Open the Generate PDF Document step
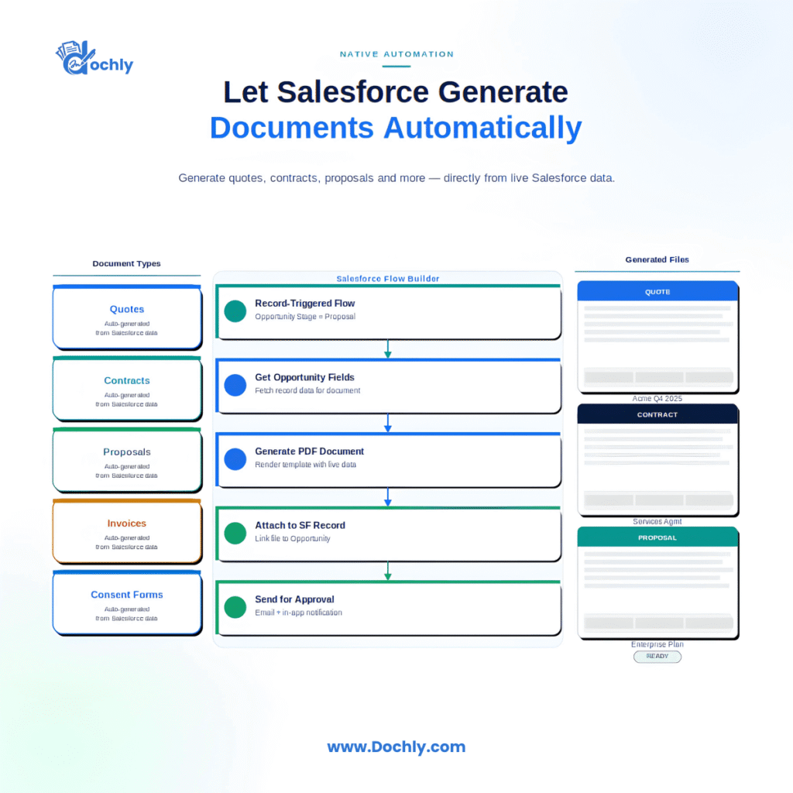 tap(389, 460)
